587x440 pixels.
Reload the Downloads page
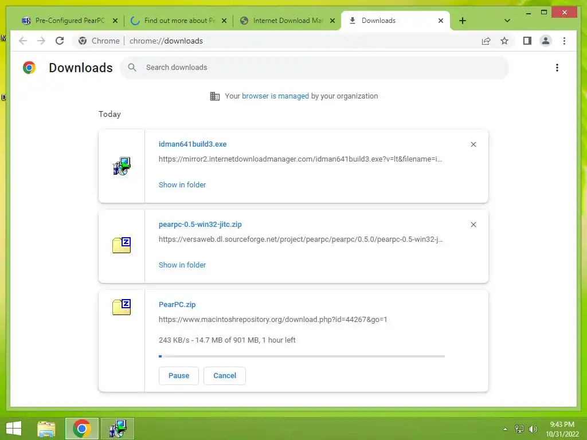pos(60,41)
